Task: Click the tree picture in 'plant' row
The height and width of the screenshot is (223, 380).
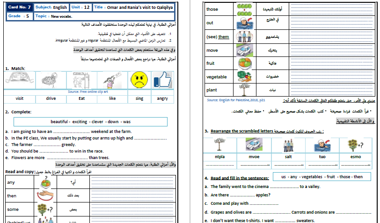Action: [244, 90]
